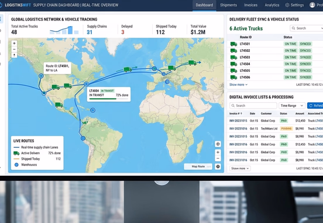Viewport: 323px width, 223px height.
Task: Click the Delayed count 3
Action: click(123, 32)
